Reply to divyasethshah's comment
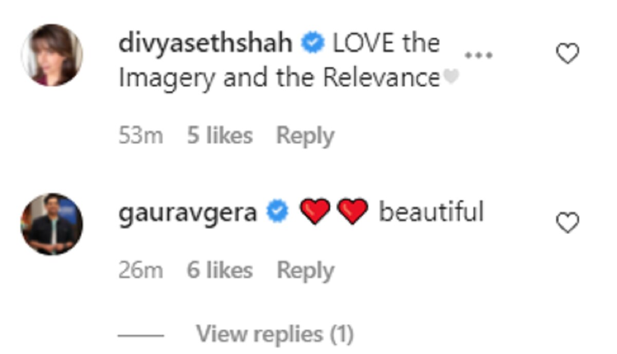The width and height of the screenshot is (617, 354). (x=305, y=137)
